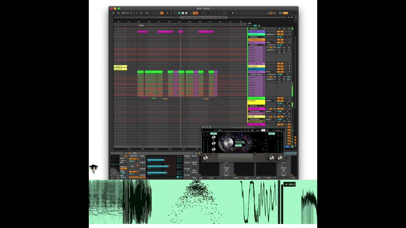Viewport: 406px width, 228px height.
Task: Open the MAIN BASS Track Volume chooser
Action: tap(256, 111)
